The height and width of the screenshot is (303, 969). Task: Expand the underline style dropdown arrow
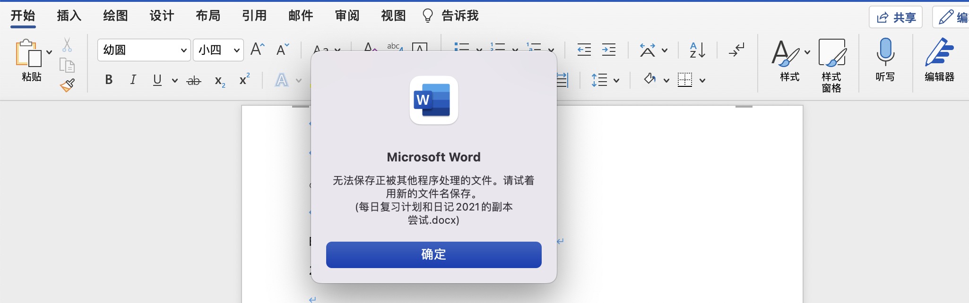pos(174,81)
